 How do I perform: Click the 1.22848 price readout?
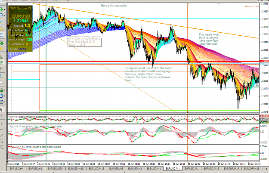(21, 21)
